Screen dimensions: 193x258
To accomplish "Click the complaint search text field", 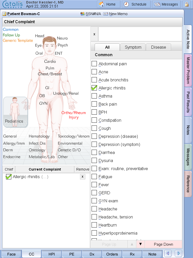I will [x=140, y=34].
